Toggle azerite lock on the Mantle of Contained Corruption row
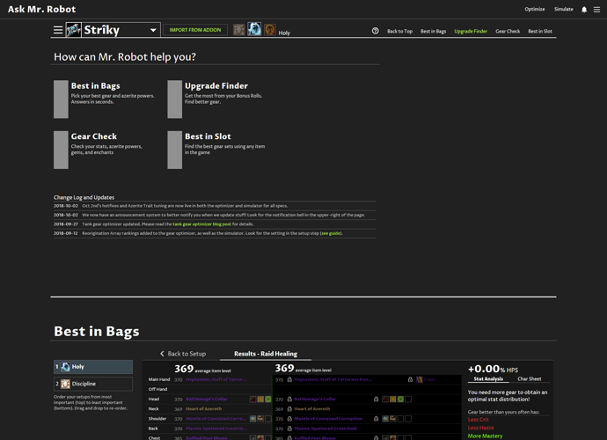 point(376,419)
